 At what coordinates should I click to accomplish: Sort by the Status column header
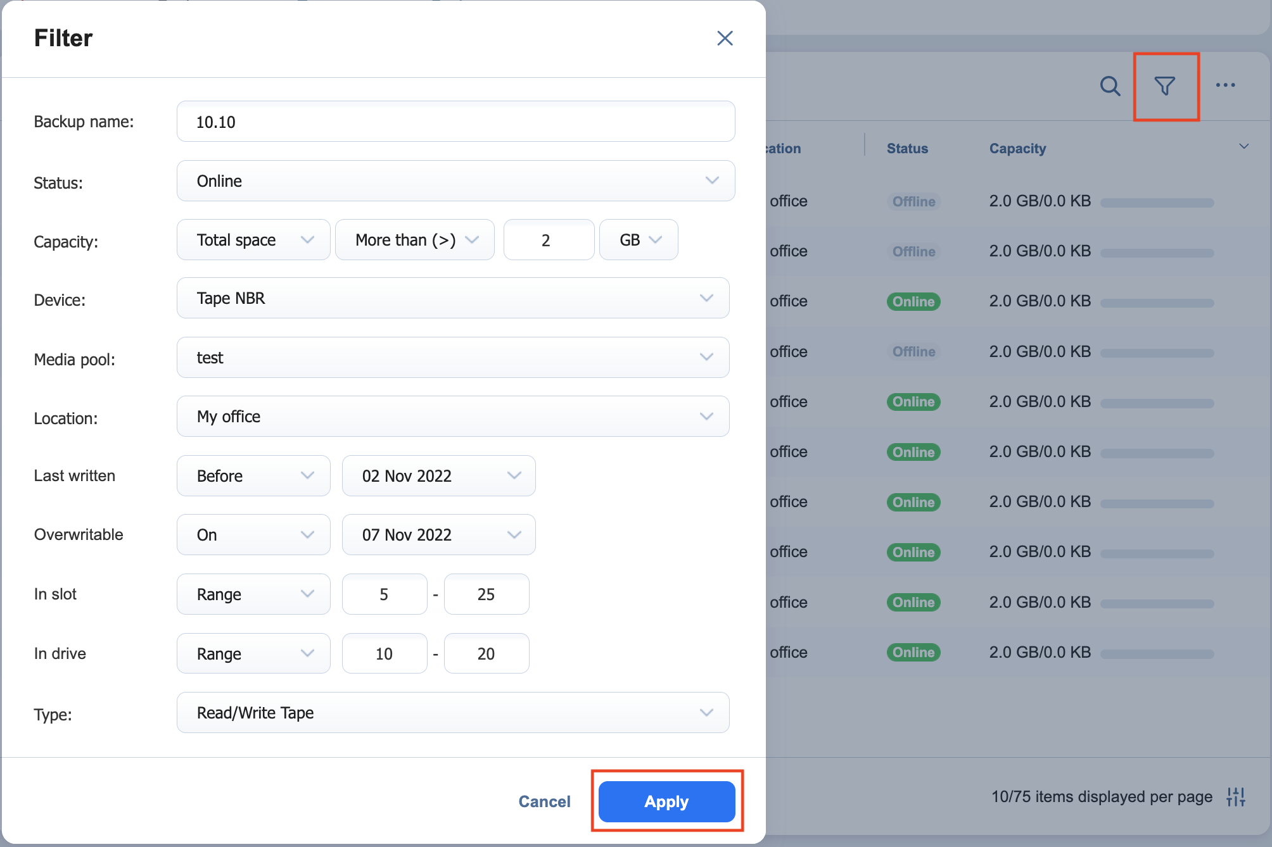tap(907, 149)
